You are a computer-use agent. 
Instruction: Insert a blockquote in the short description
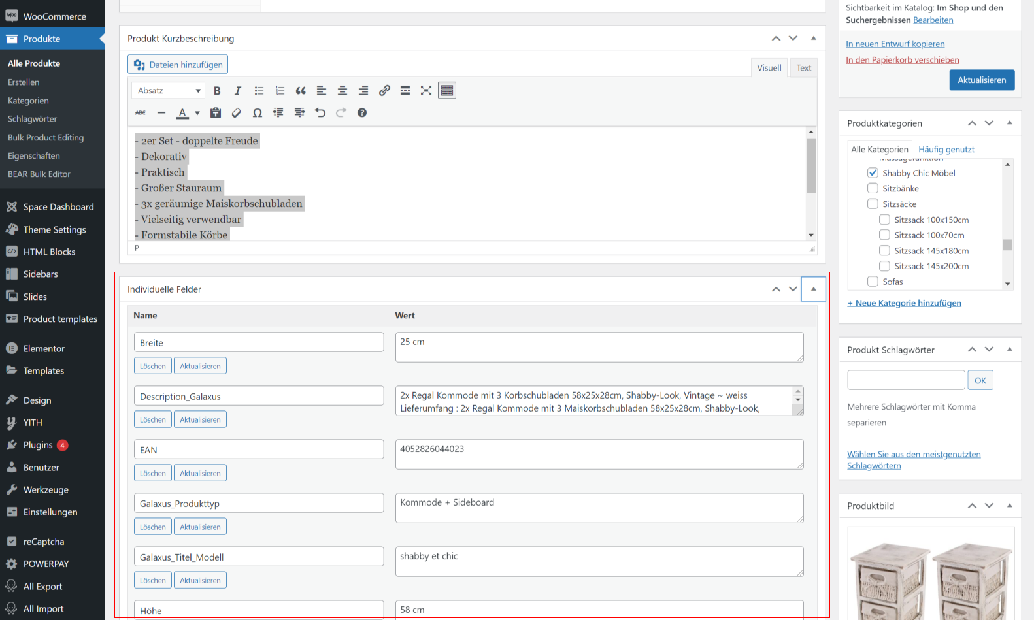click(301, 91)
